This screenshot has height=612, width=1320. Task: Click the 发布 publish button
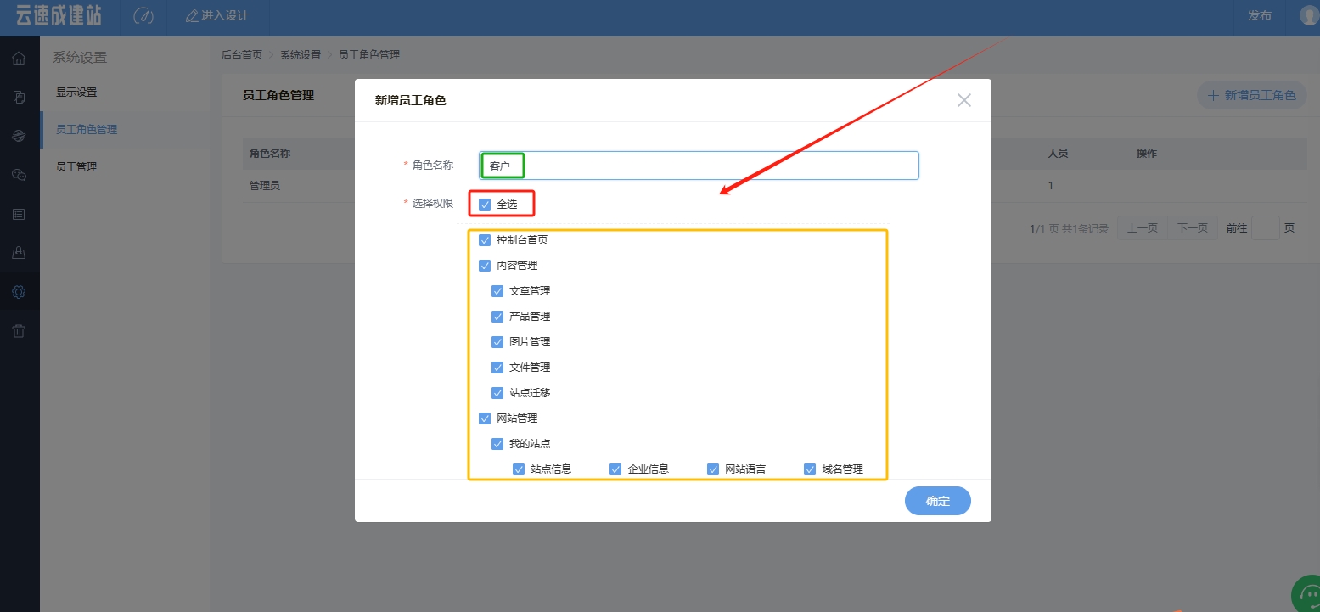coord(1259,16)
